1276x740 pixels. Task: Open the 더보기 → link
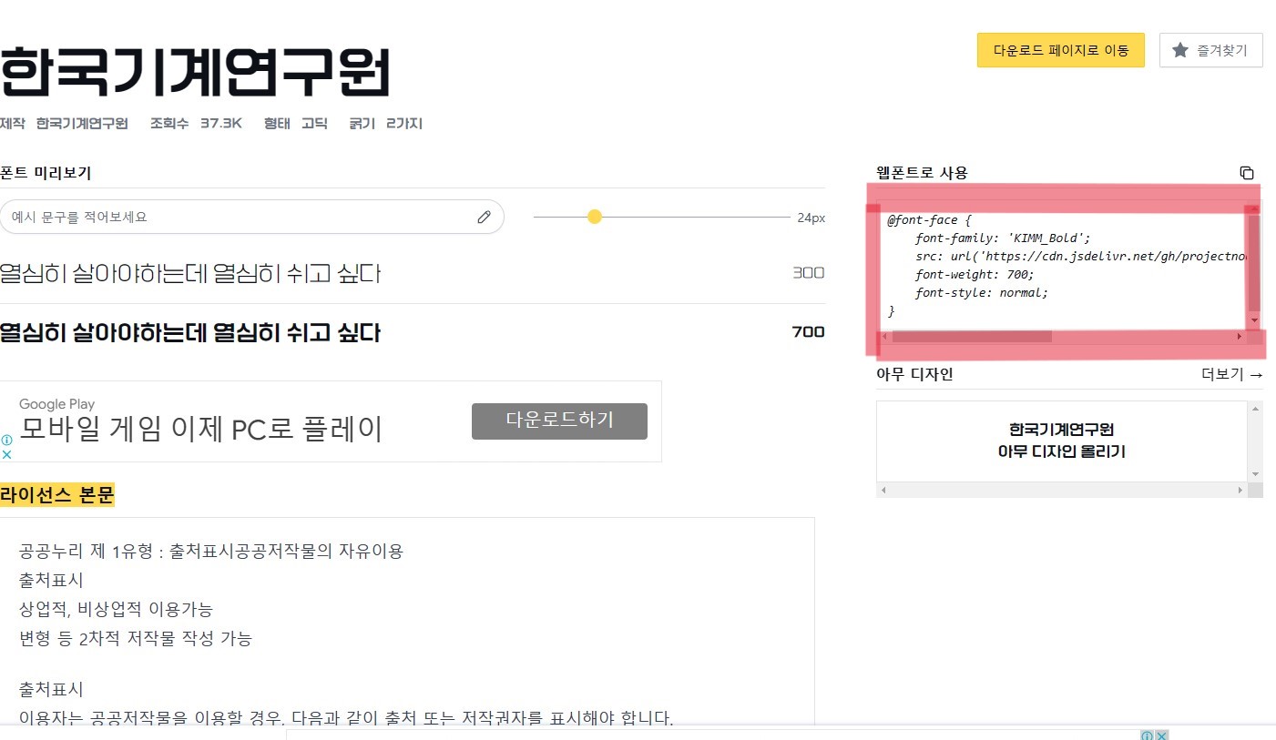(1232, 374)
